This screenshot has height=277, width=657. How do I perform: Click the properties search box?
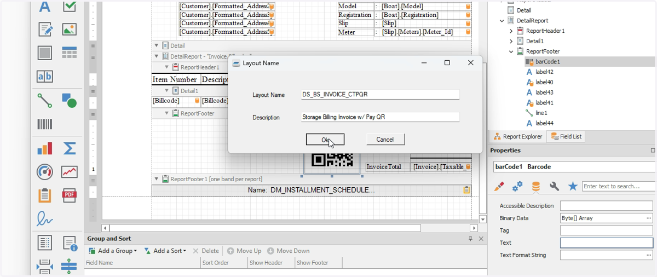[619, 187]
